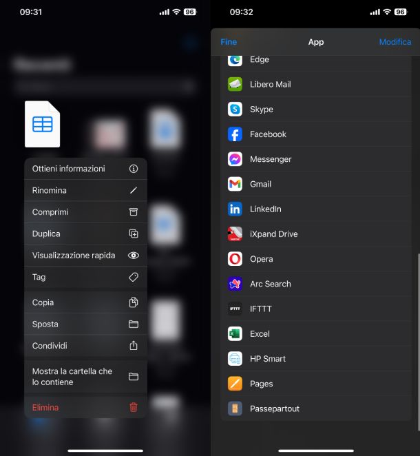Tap the iXpand Drive app icon
Image resolution: width=420 pixels, height=456 pixels.
(x=235, y=234)
